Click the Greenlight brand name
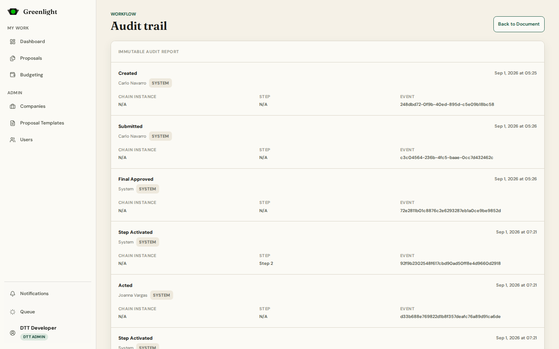559x349 pixels. coord(40,12)
